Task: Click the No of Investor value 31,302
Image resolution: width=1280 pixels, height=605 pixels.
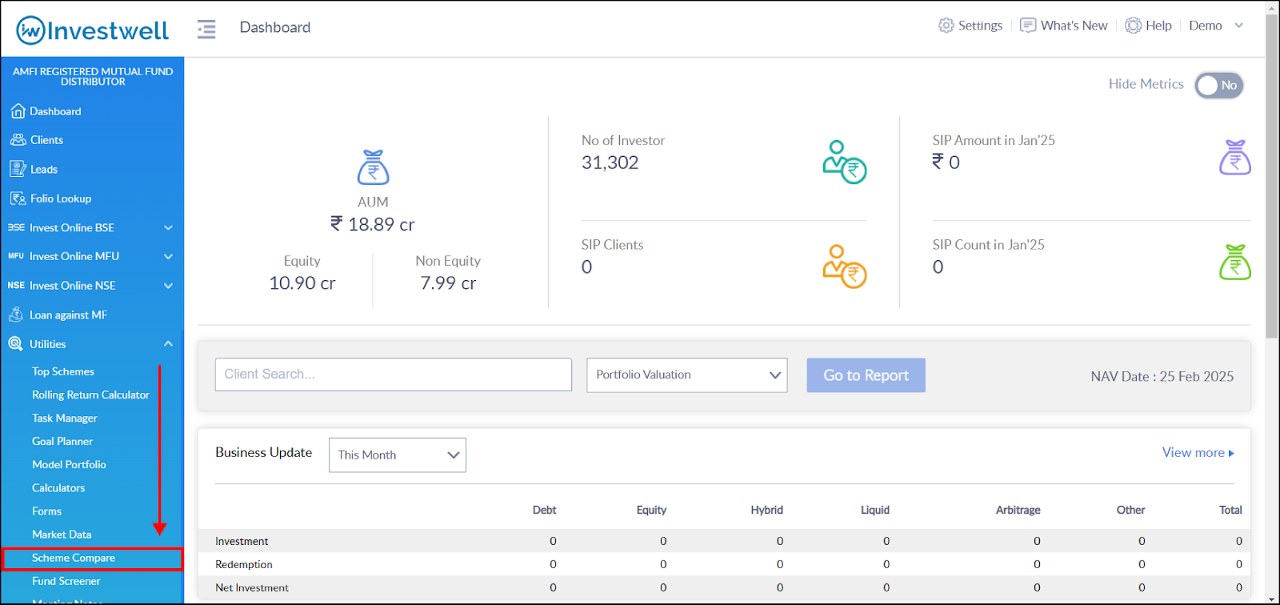Action: (x=610, y=162)
